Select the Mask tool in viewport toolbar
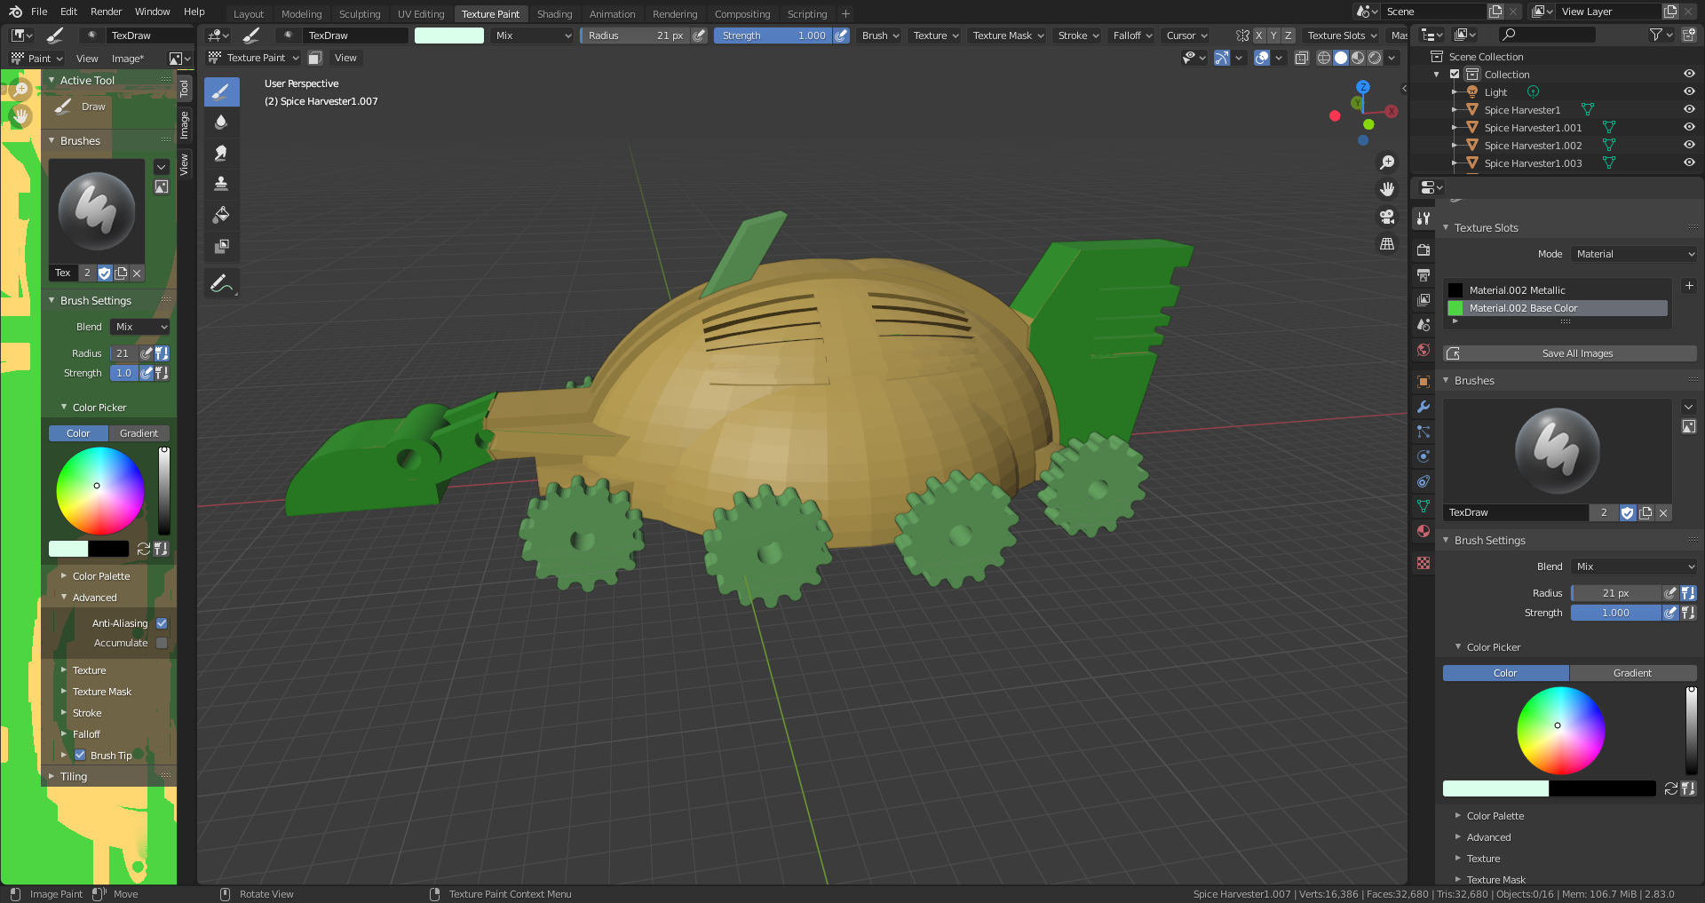 (221, 245)
